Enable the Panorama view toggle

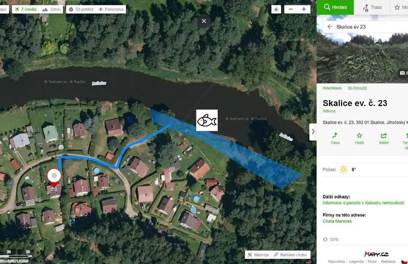(111, 9)
